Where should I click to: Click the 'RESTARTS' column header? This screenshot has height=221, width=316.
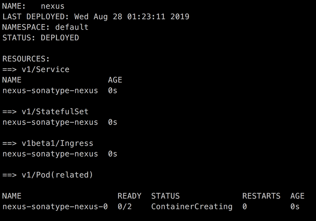pyautogui.click(x=261, y=196)
